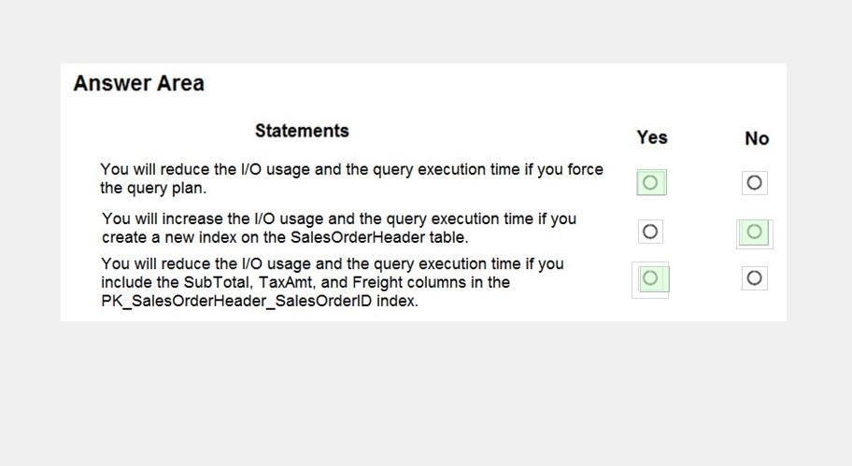Choose No for creating a new index statement

click(754, 232)
